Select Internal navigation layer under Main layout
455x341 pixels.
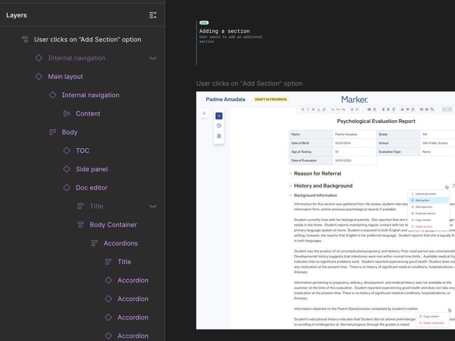pyautogui.click(x=82, y=95)
